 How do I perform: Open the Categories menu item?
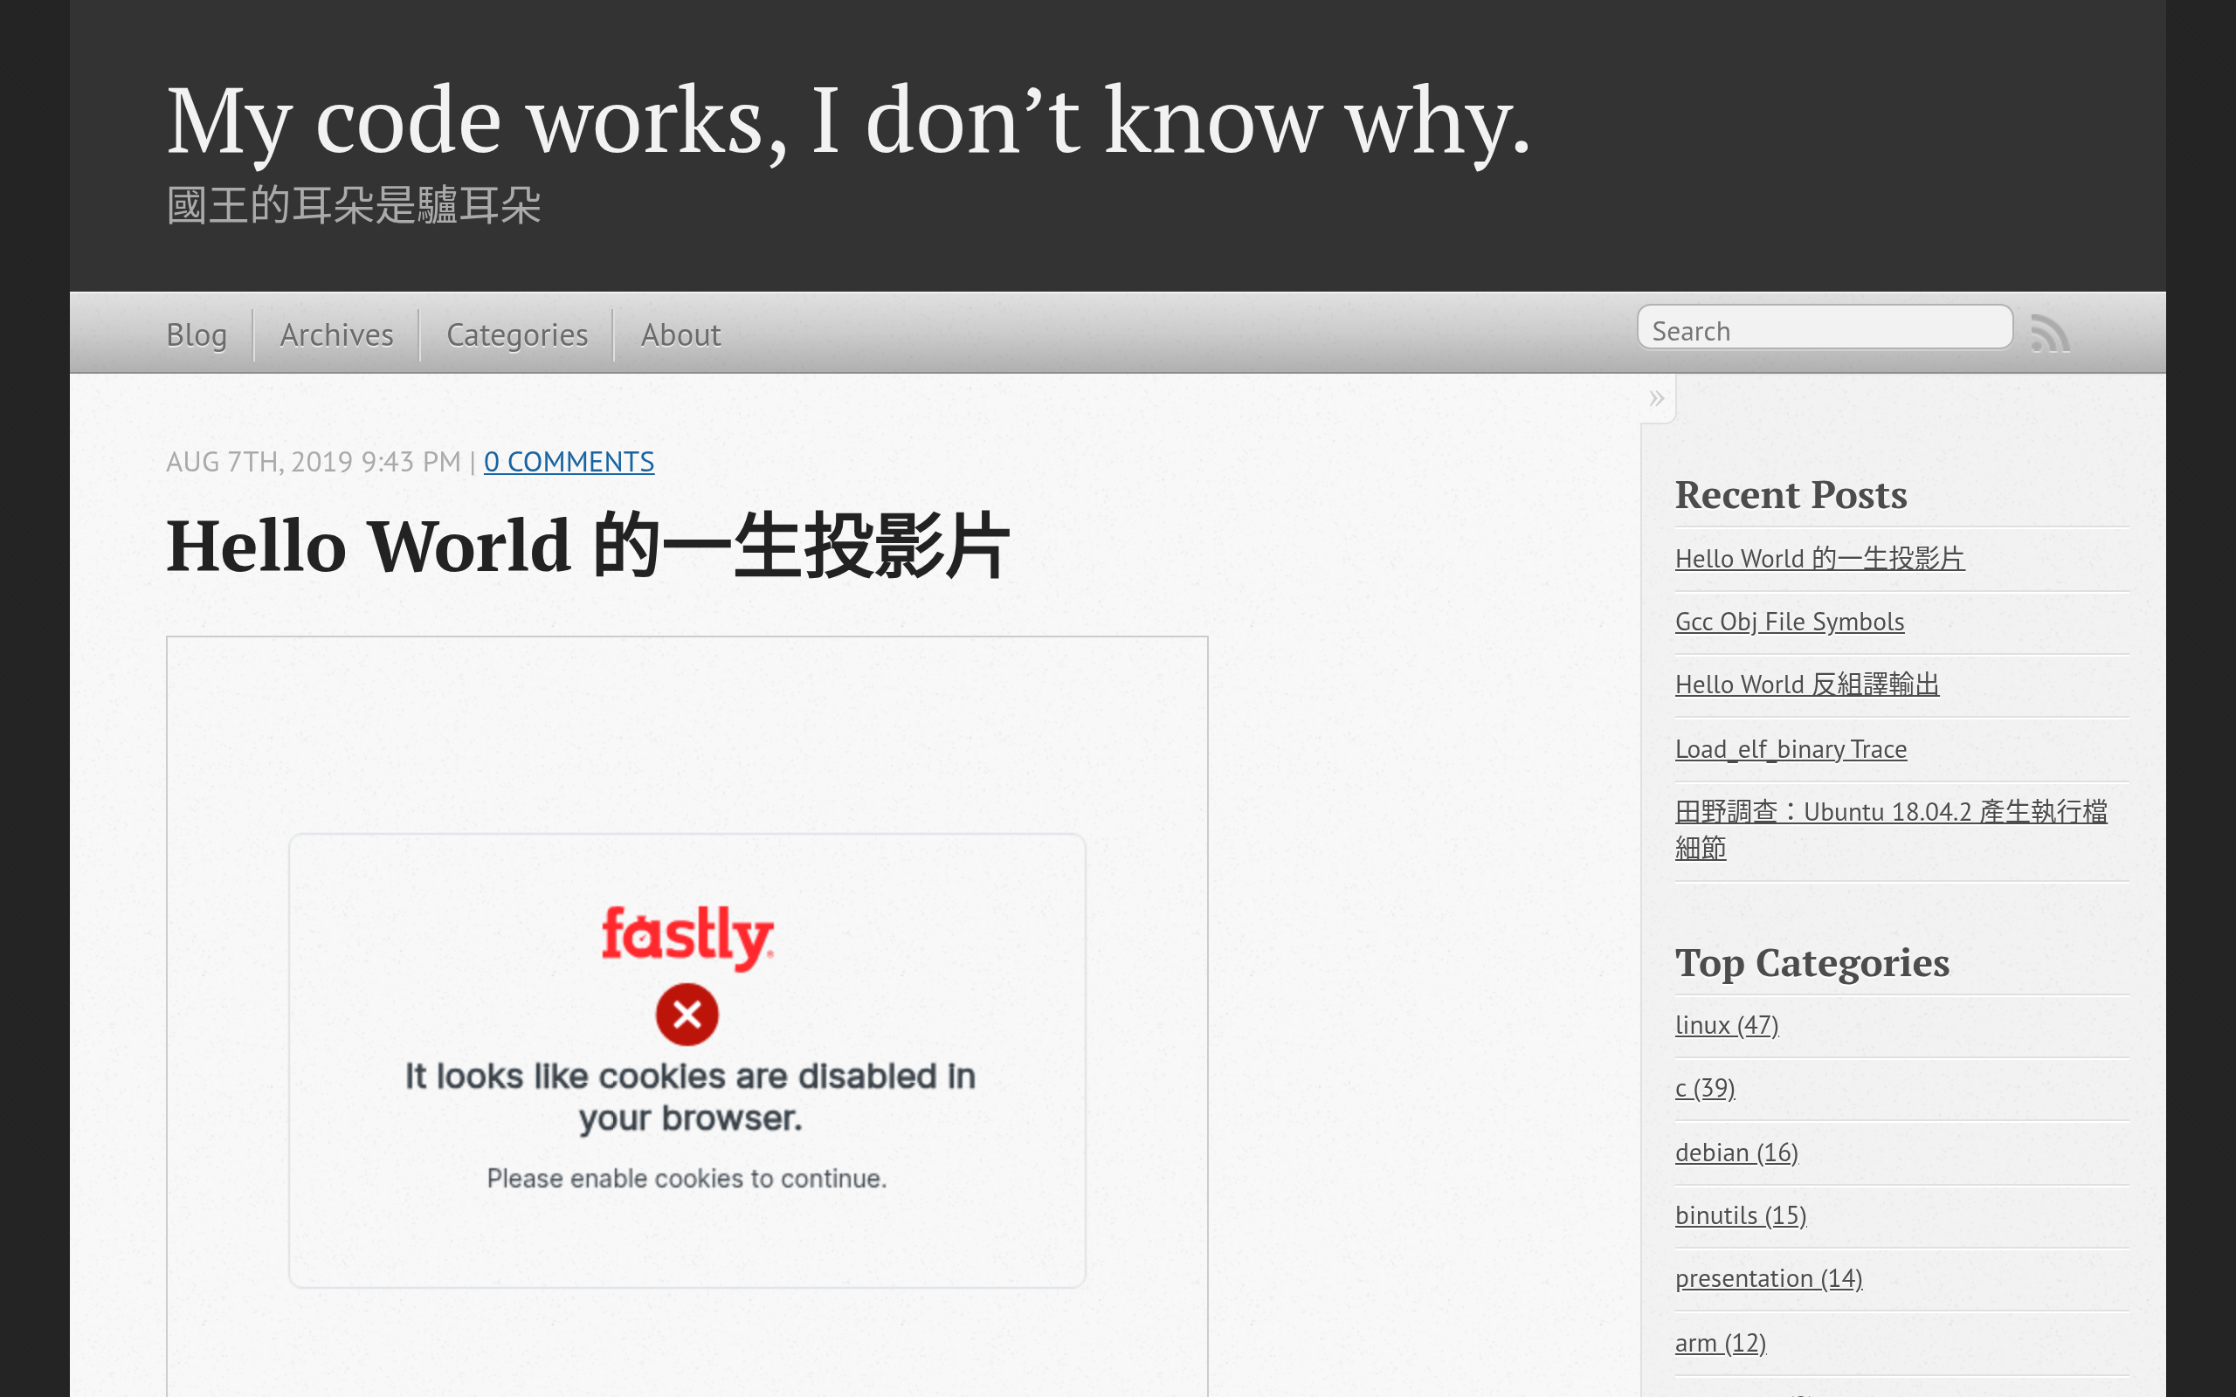516,334
